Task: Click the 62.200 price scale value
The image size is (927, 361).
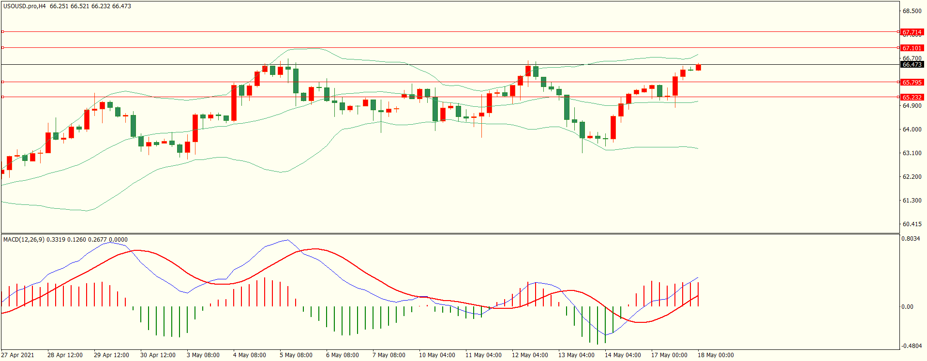Action: (912, 177)
